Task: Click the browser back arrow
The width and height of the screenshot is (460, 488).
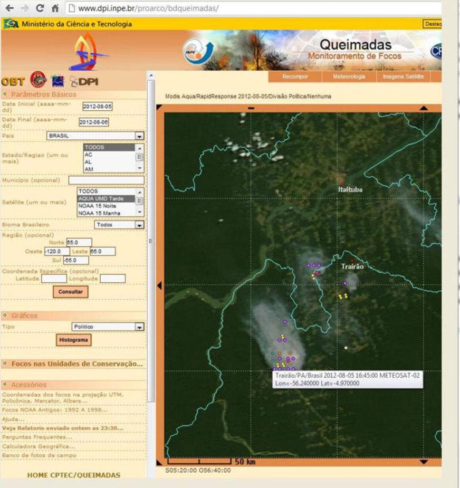Action: 10,8
